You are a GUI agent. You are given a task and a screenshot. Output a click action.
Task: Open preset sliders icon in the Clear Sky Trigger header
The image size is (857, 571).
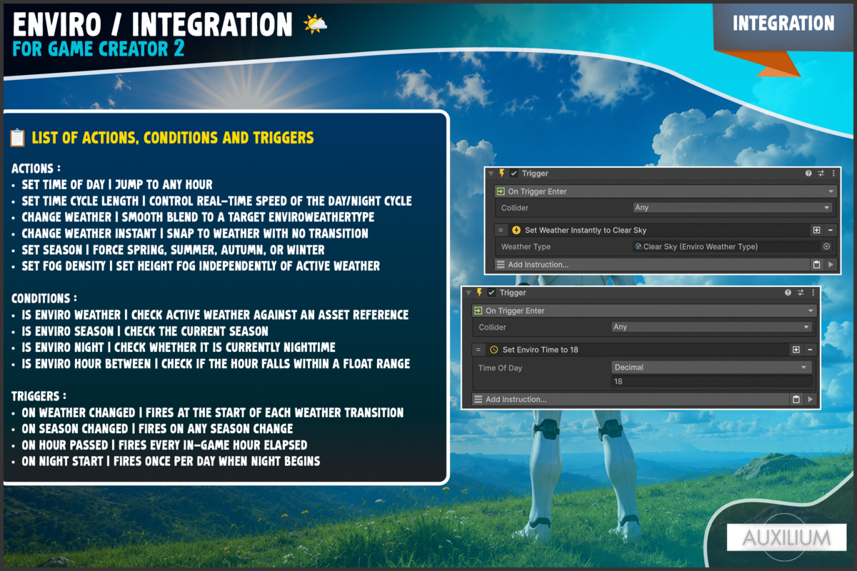(x=821, y=173)
